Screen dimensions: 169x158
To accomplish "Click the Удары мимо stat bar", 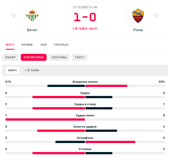I will [x=85, y=119].
